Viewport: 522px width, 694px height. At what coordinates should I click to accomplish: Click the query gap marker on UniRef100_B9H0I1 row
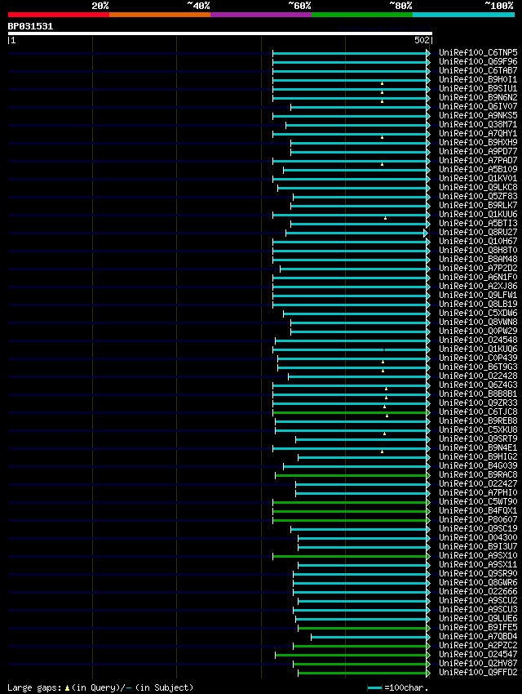pyautogui.click(x=382, y=83)
